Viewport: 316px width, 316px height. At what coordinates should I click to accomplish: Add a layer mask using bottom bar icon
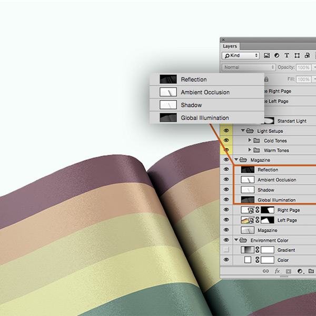(289, 271)
